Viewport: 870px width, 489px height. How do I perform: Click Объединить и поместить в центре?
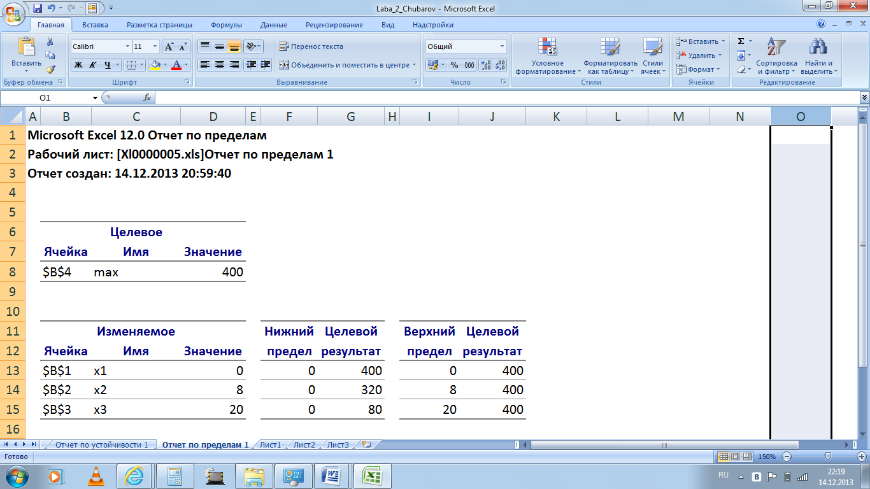pos(347,65)
